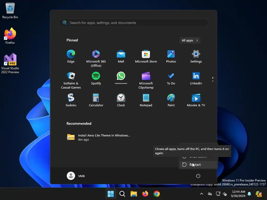
Task: Launch Microsoft 365 (Office)
Action: click(x=96, y=58)
